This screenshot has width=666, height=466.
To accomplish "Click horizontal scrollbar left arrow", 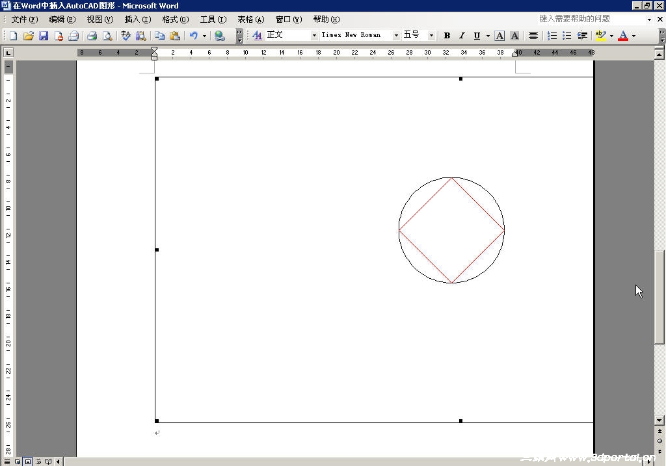I will 58,461.
